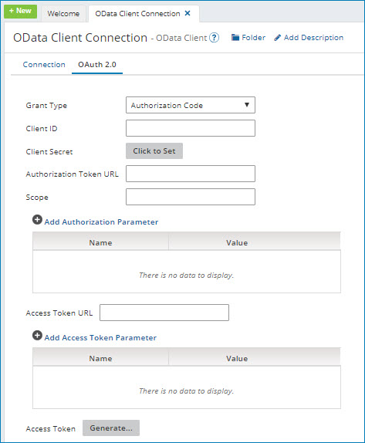Click the Folder link text
Screen dimensions: 365x443
coord(253,38)
